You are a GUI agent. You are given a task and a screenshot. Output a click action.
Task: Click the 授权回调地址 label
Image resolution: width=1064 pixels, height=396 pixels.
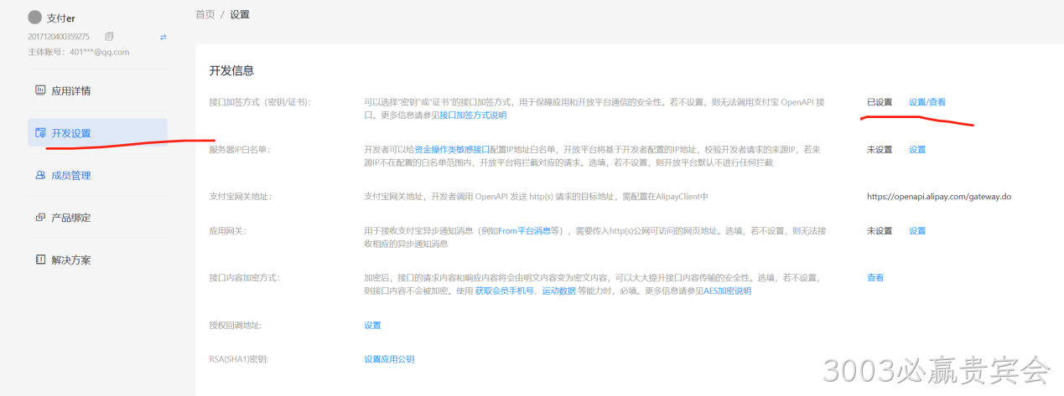tap(236, 325)
